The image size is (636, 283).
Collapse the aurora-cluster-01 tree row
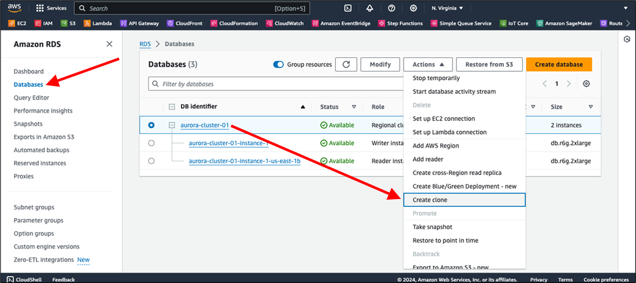pyautogui.click(x=172, y=126)
